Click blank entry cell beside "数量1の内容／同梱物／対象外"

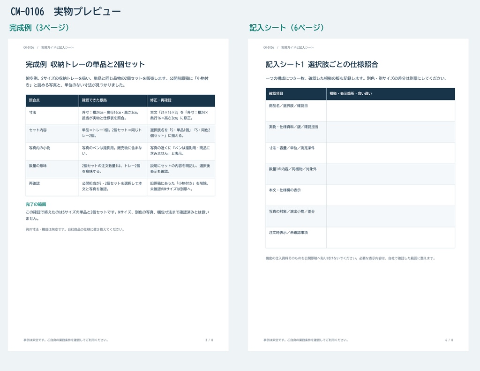click(390, 174)
